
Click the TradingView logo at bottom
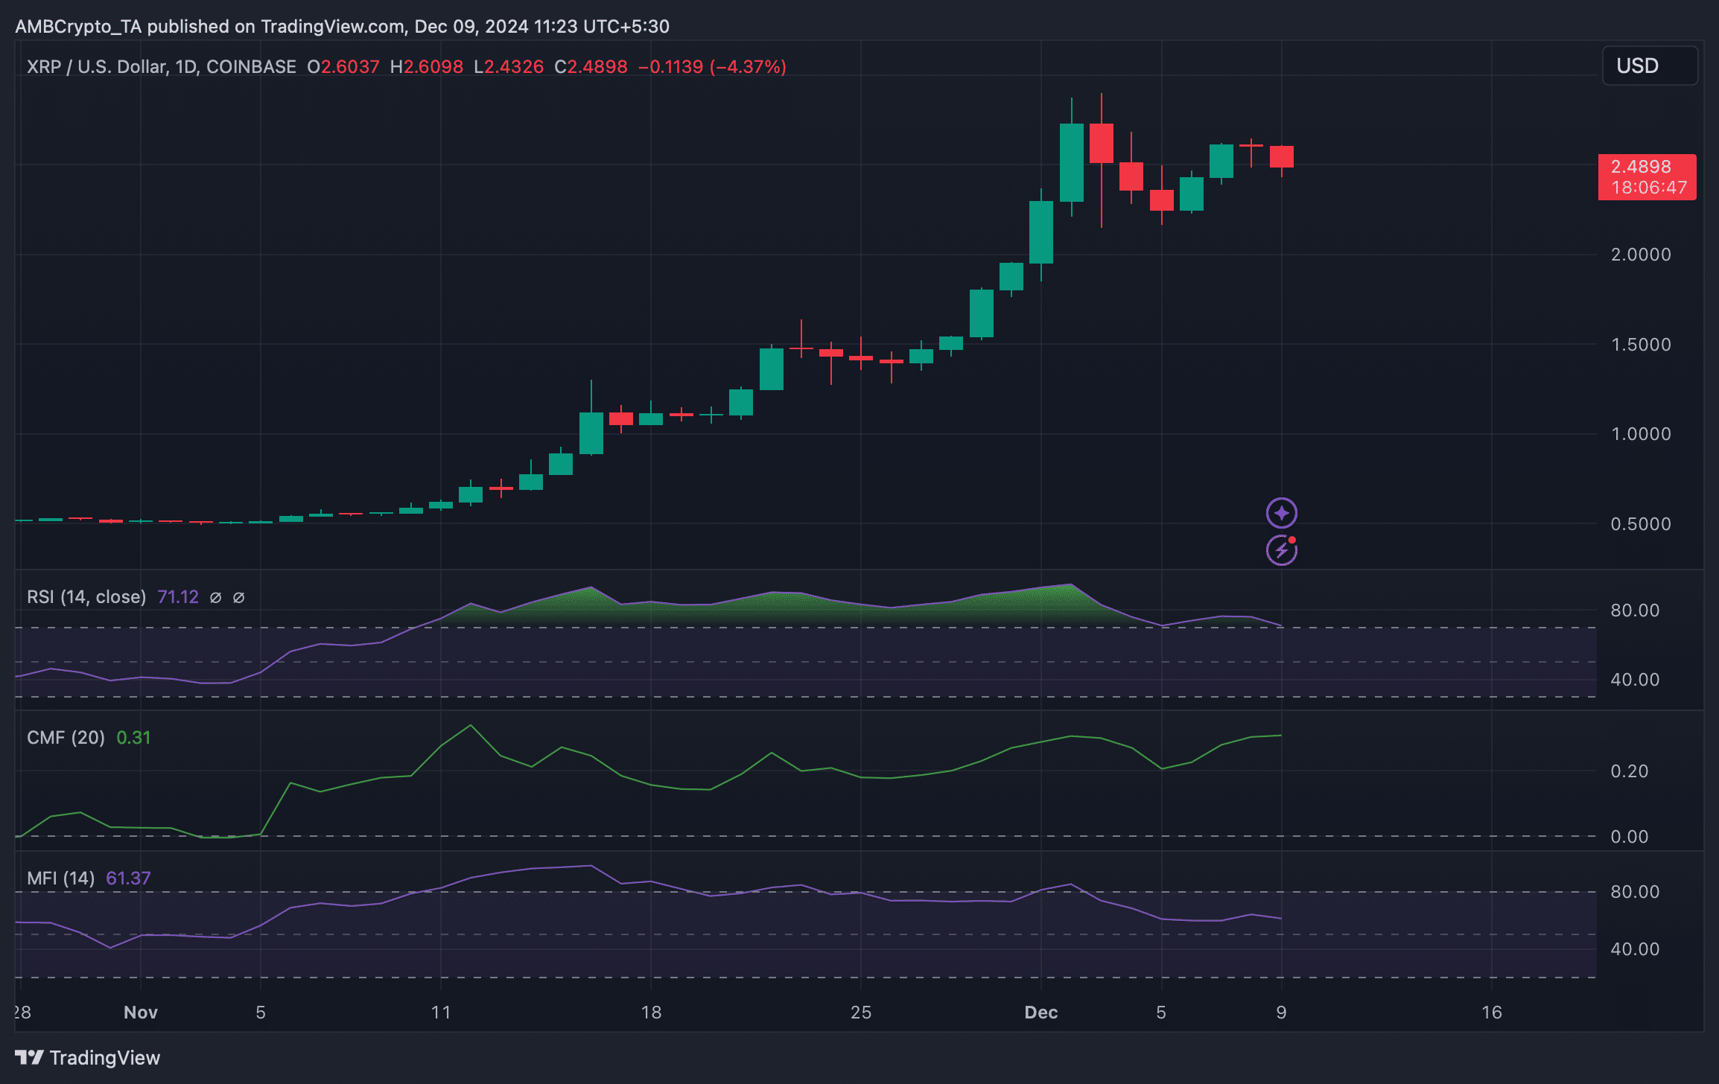[87, 1058]
